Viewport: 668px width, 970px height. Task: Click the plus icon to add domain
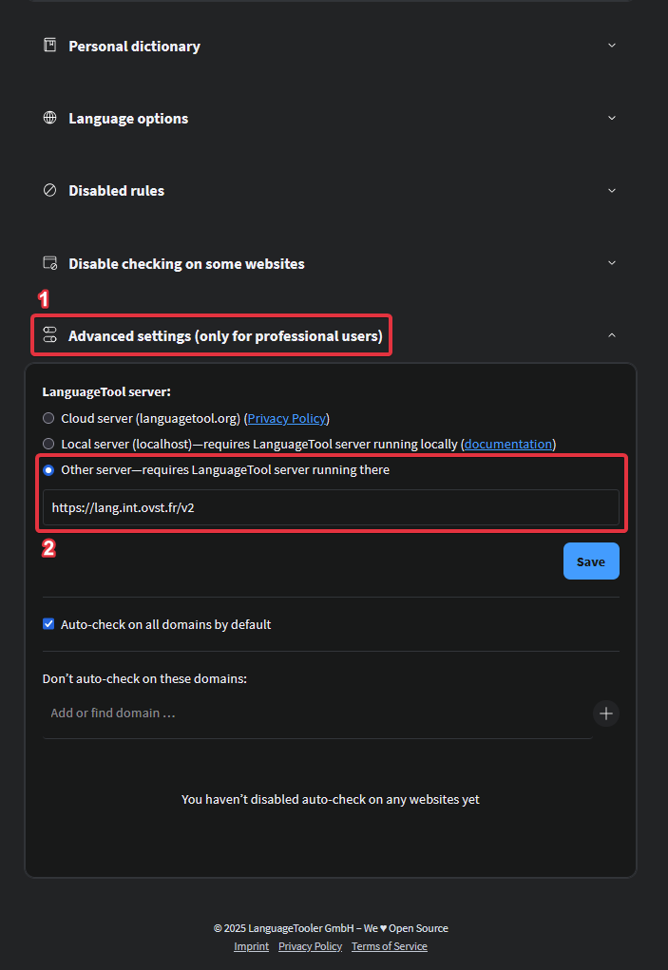pos(606,713)
